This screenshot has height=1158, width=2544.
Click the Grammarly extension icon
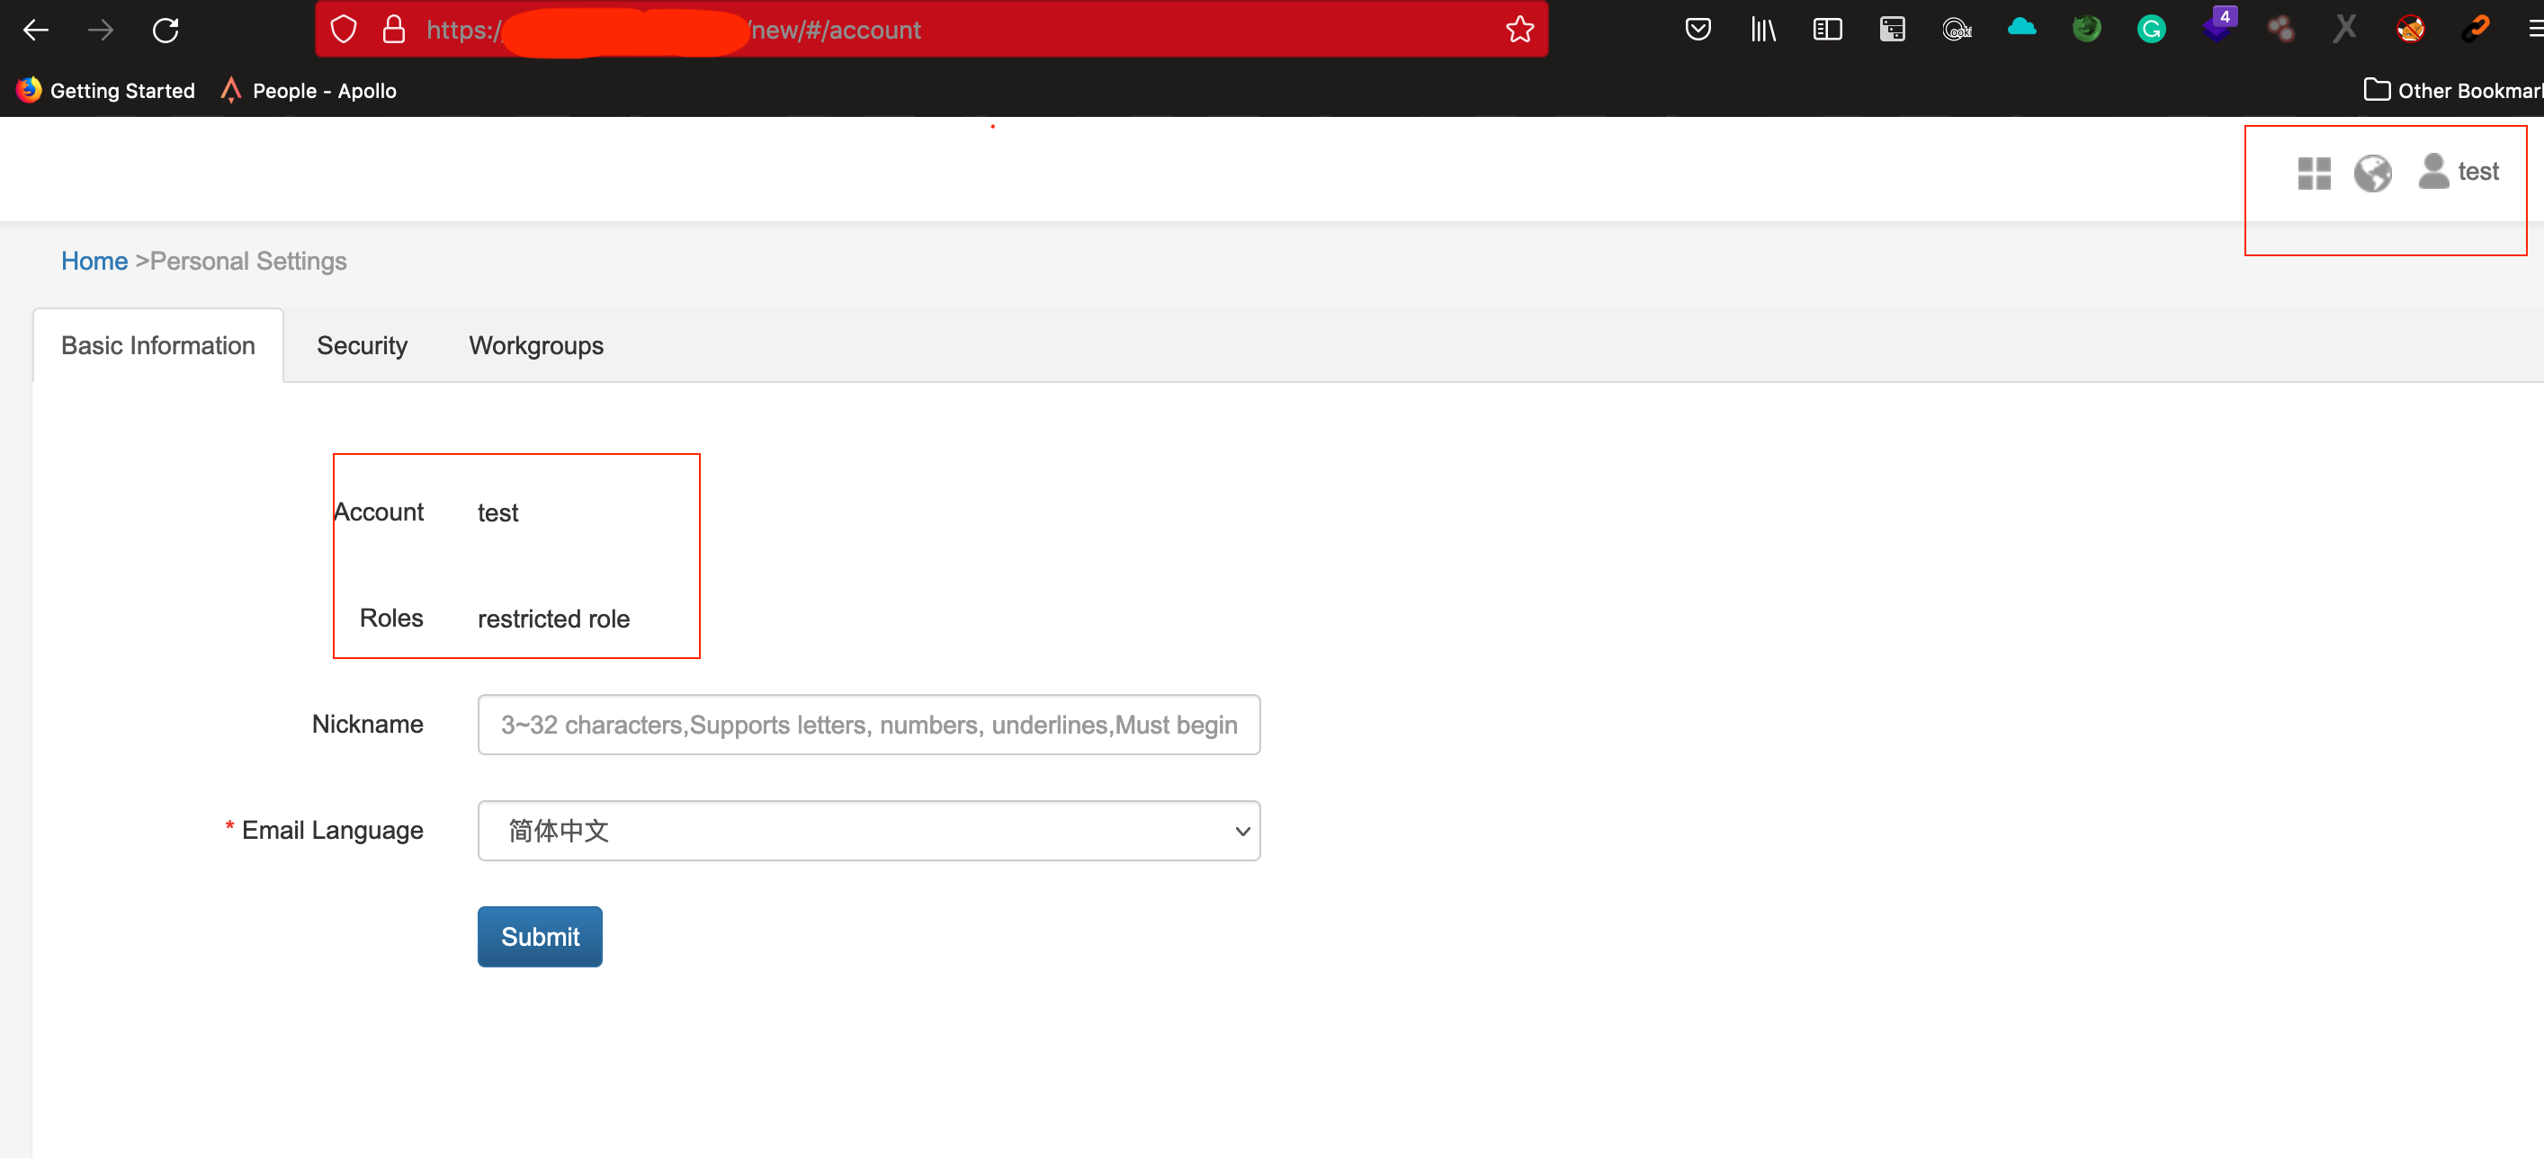(2151, 30)
